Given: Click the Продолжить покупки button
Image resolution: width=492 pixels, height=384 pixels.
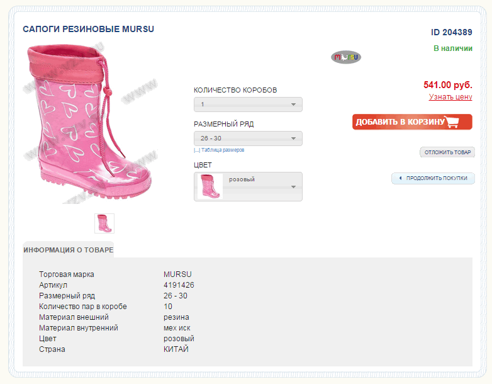Looking at the screenshot, I should pos(433,178).
